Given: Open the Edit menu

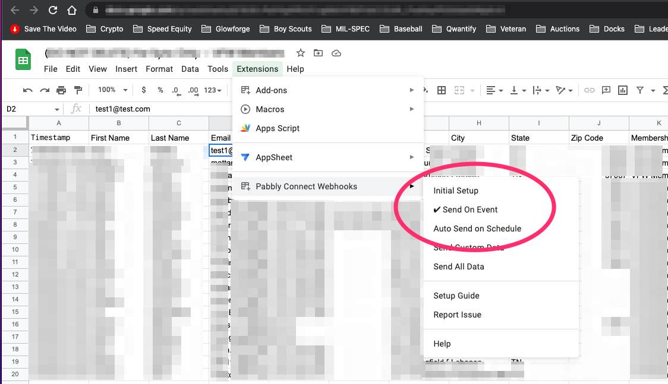Looking at the screenshot, I should [x=73, y=69].
